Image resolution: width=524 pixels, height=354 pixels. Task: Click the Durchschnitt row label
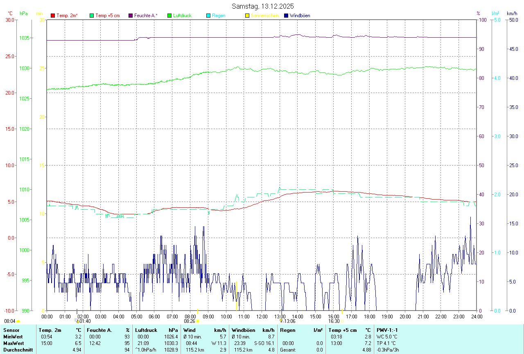tap(17, 350)
